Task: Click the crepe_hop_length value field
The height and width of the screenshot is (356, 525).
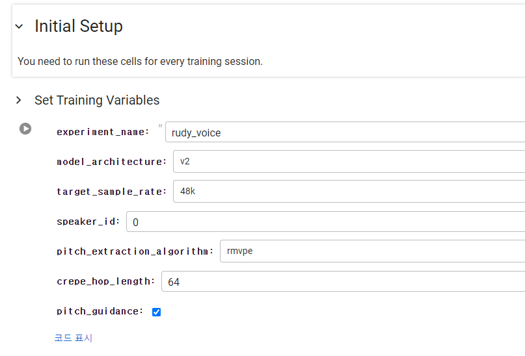Action: 342,282
